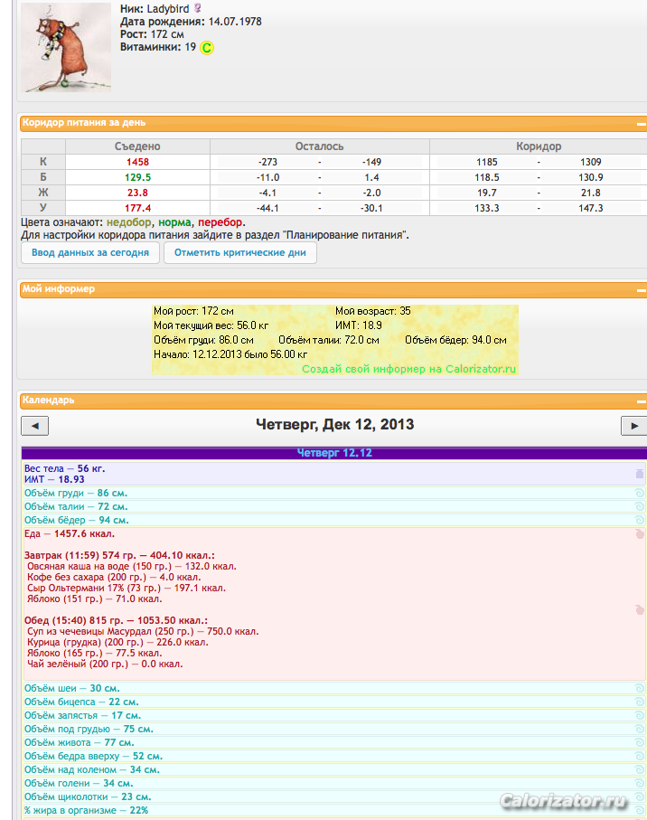This screenshot has height=820, width=647.
Task: Go to next day with right arrow
Action: click(x=634, y=426)
